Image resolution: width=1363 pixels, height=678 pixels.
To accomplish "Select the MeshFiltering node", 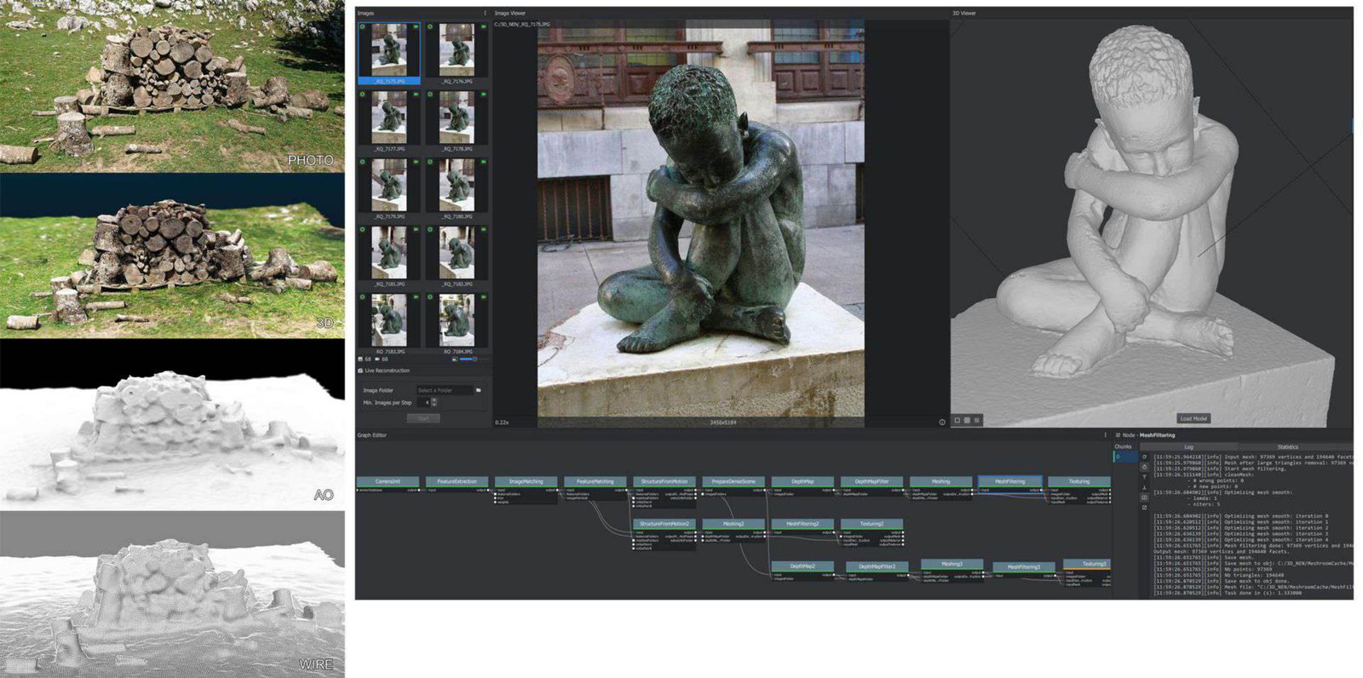I will pos(1010,481).
